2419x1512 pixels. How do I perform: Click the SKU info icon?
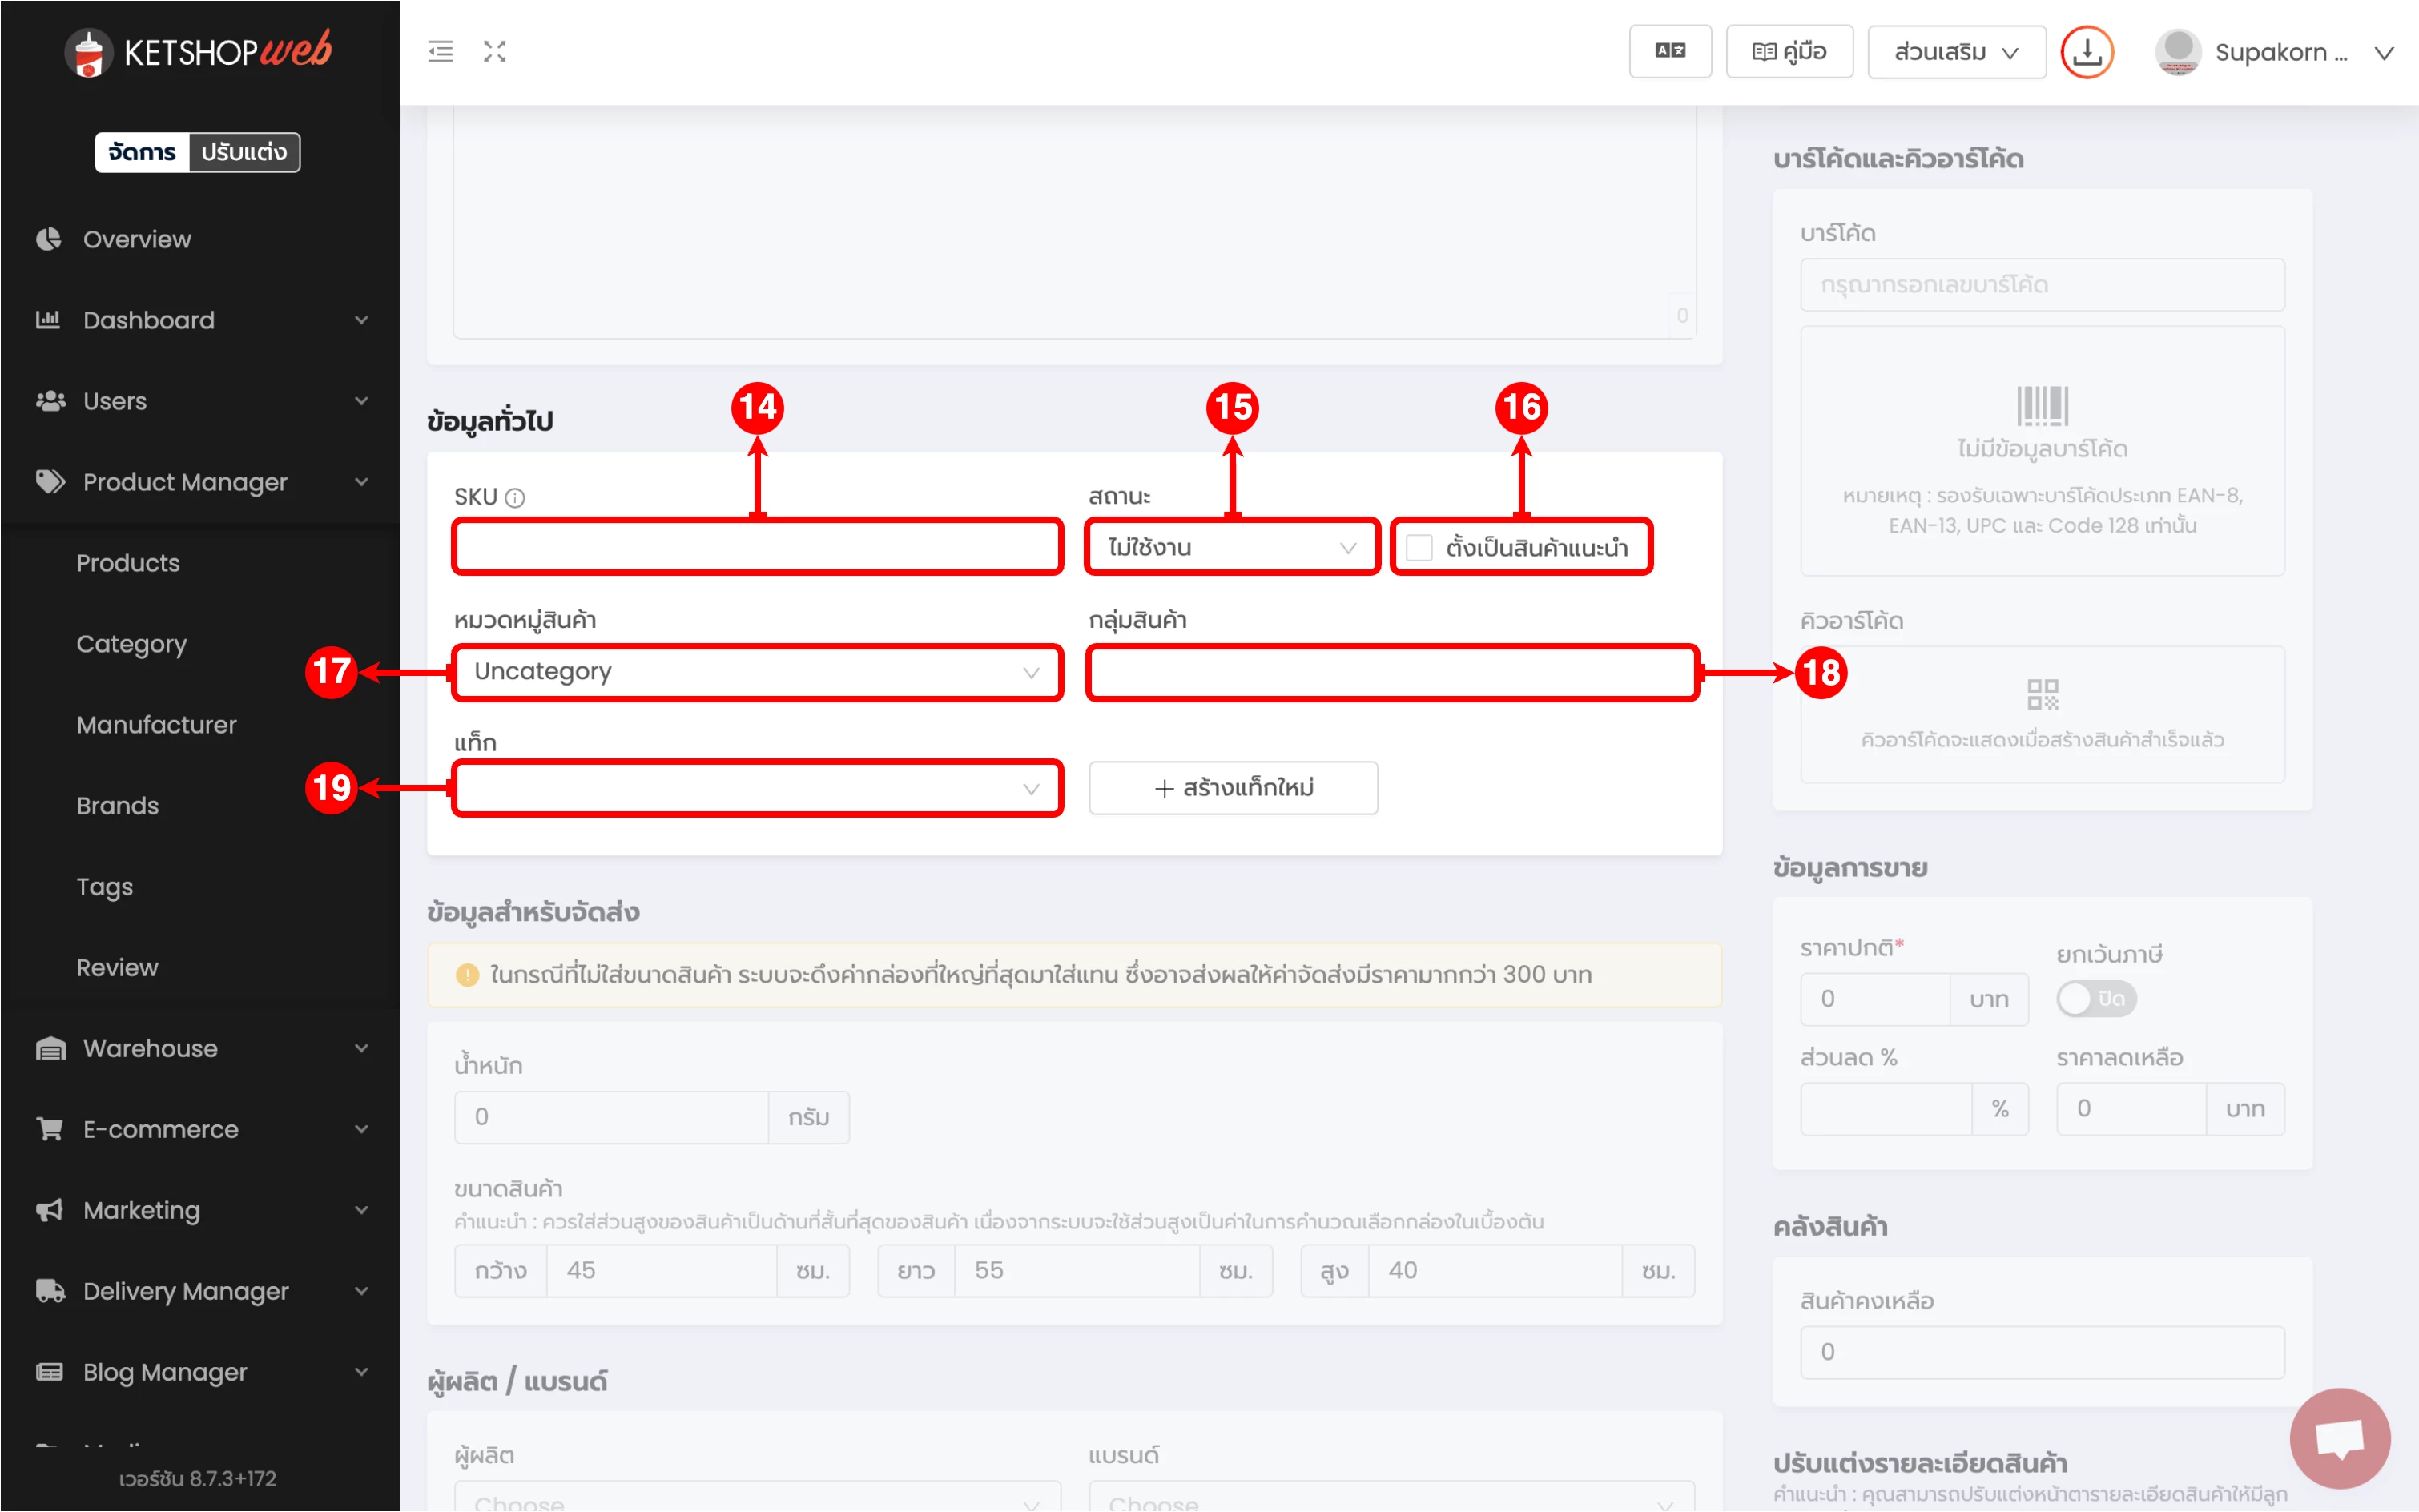click(515, 497)
